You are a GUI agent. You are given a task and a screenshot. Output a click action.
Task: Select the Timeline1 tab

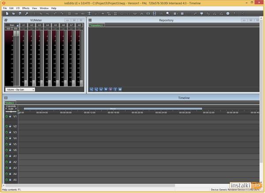pos(10,103)
